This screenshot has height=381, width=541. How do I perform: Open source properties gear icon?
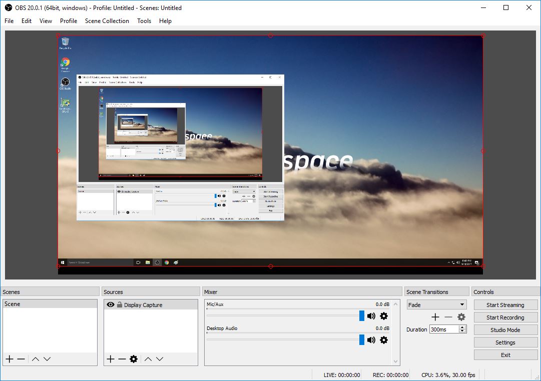coord(134,359)
